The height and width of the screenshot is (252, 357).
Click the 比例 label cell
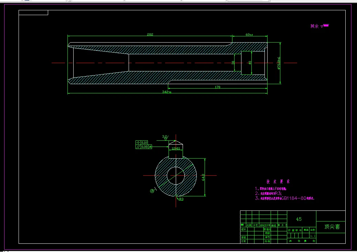click(x=313, y=230)
